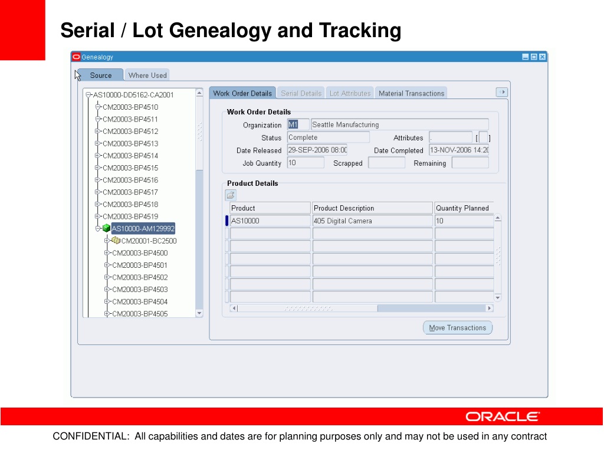Click the 405 Digital Camera description cell
The height and width of the screenshot is (453, 604).
pos(373,221)
